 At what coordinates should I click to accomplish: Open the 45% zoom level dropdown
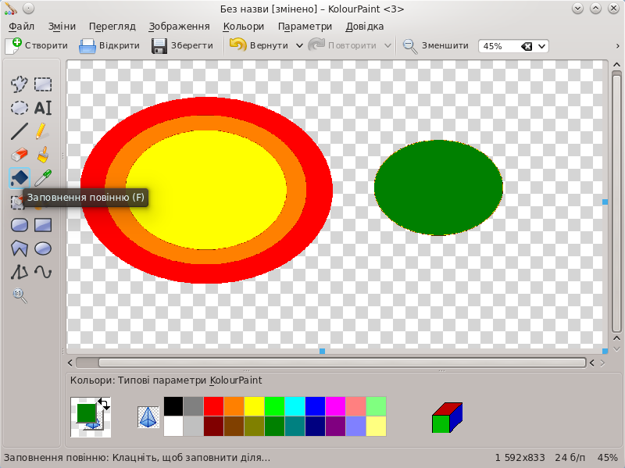[x=541, y=46]
